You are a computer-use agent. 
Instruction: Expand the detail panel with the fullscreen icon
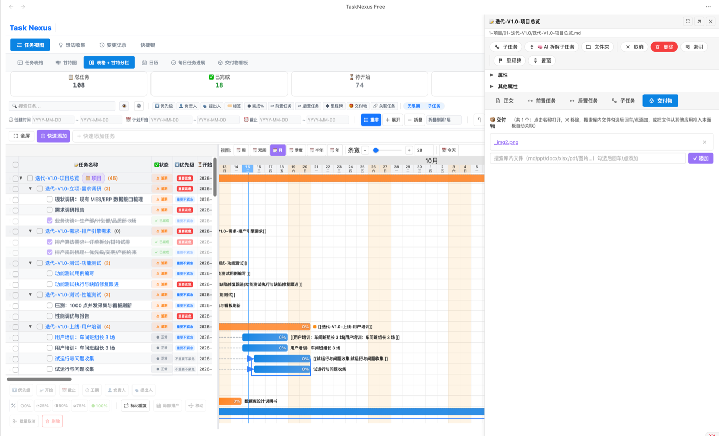pos(688,22)
